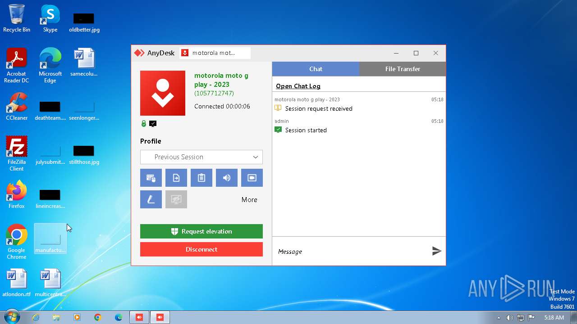
Task: Expand More permissions options
Action: coord(249,200)
